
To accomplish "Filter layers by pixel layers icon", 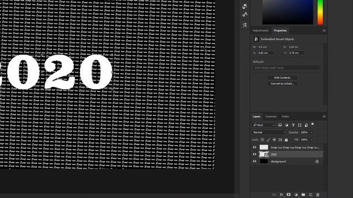I will [x=280, y=125].
